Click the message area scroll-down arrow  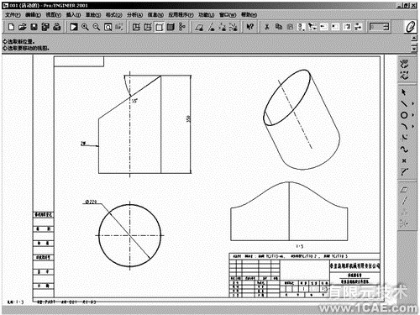tap(414, 49)
